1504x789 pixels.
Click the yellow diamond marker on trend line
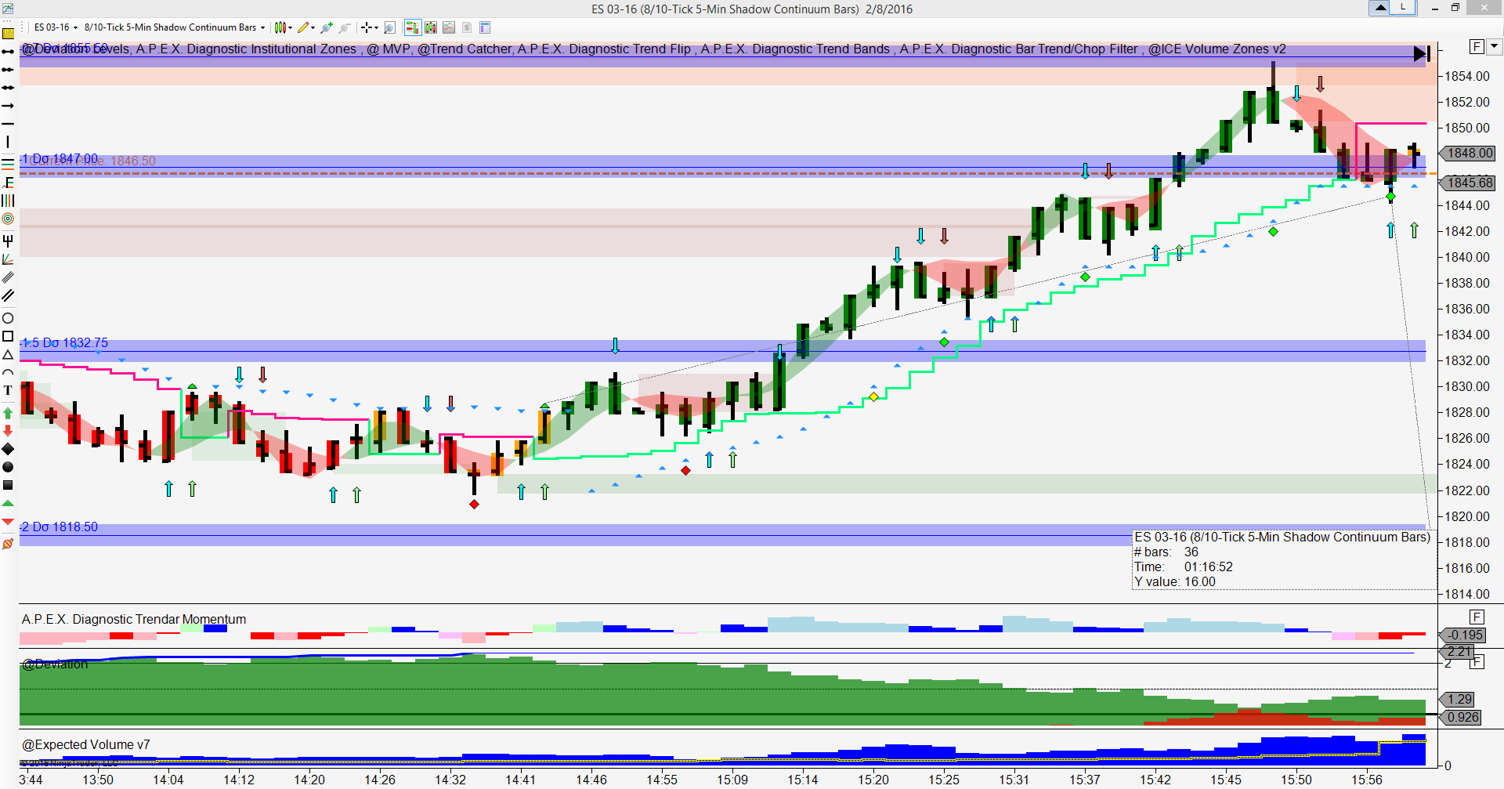(x=874, y=397)
